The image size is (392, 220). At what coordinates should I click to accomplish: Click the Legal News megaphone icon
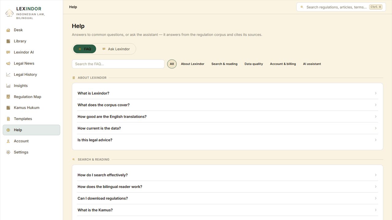tap(8, 64)
